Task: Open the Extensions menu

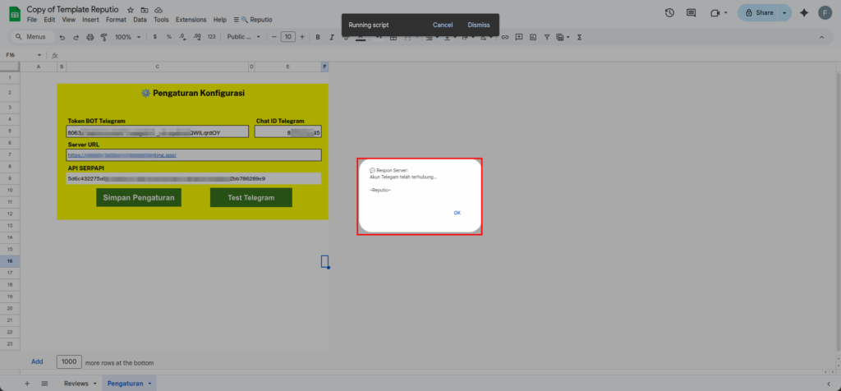Action: (x=191, y=19)
